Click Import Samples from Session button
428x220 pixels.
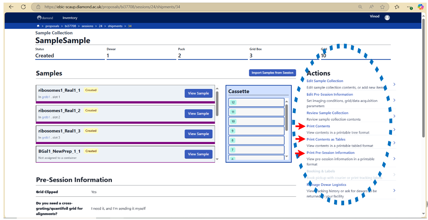[x=273, y=73]
